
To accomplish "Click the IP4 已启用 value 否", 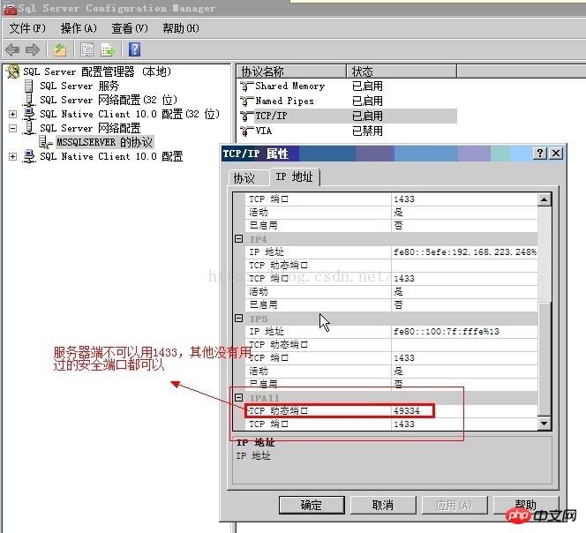I will (x=464, y=305).
